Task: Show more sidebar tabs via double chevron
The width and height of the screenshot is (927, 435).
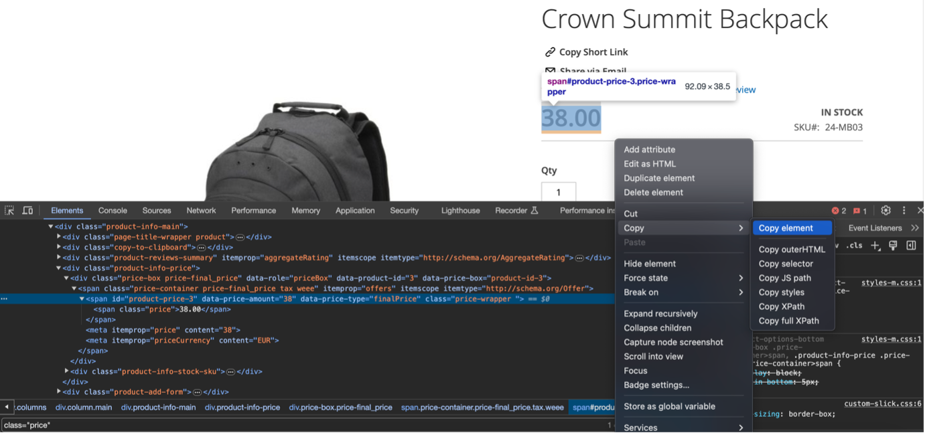Action: pyautogui.click(x=915, y=228)
